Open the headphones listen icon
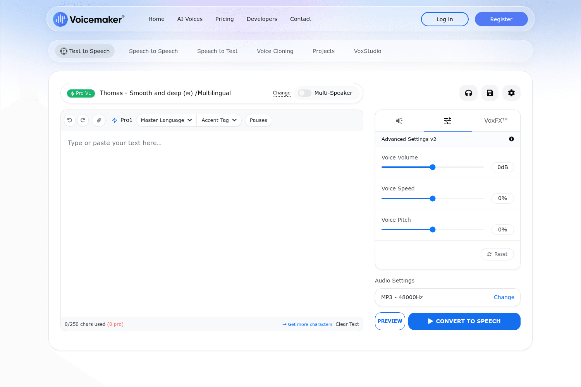Viewport: 581px width, 387px height. point(468,93)
